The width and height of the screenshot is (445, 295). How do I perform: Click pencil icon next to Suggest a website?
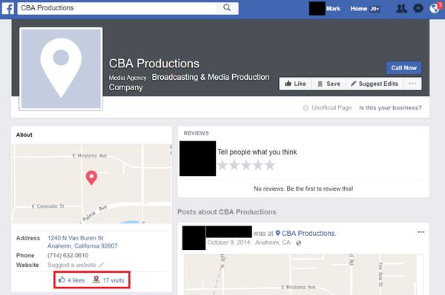101,265
